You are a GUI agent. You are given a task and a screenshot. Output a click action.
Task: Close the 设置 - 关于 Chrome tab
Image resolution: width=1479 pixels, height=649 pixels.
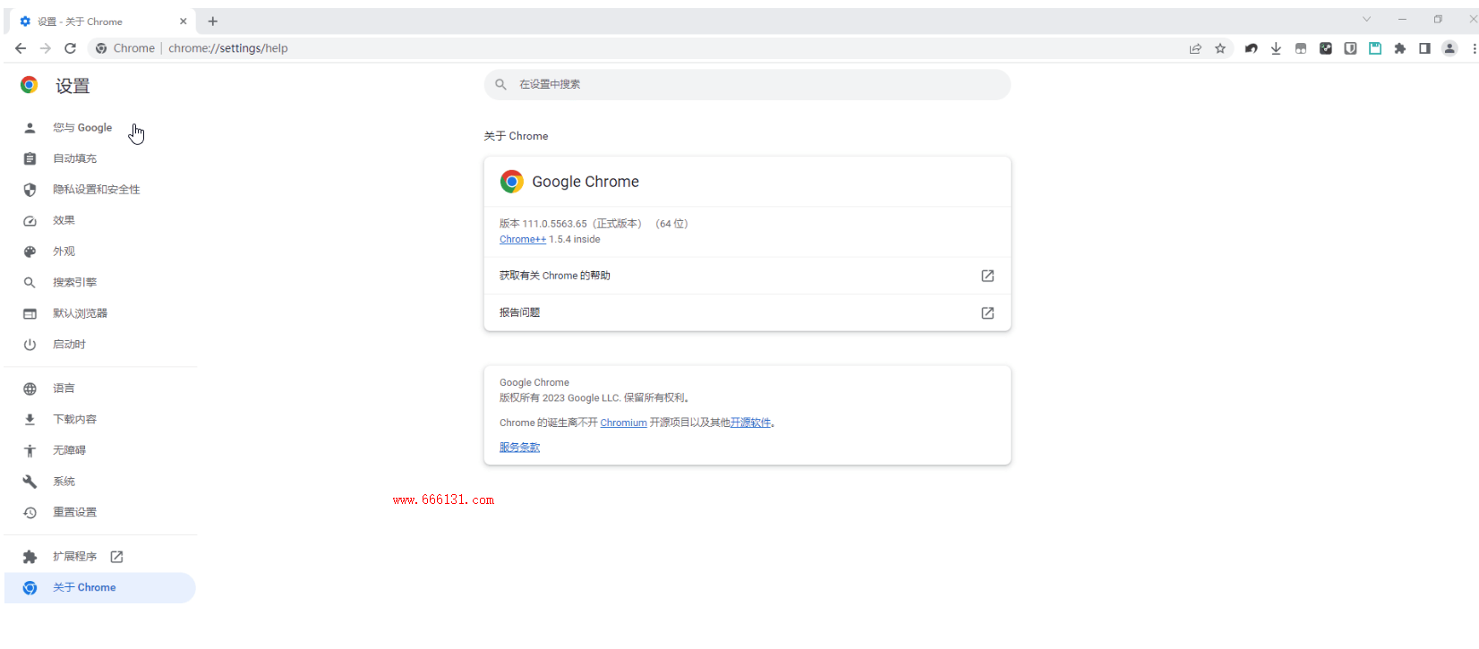[184, 21]
